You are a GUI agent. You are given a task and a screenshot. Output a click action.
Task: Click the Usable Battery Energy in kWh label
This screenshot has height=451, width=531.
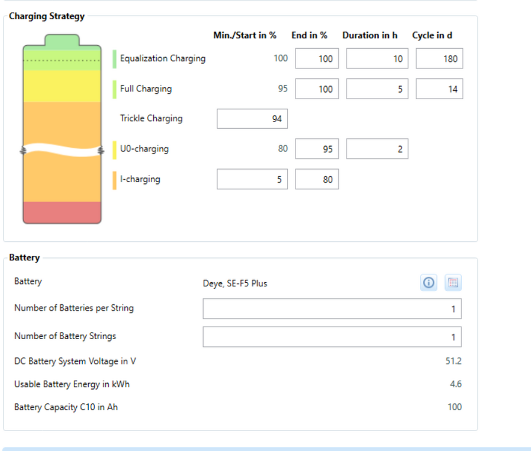tap(72, 384)
